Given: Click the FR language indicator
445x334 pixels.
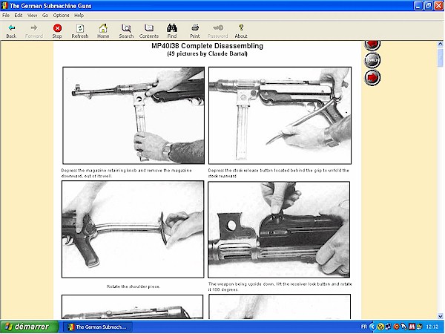Looking at the screenshot, I should click(364, 327).
